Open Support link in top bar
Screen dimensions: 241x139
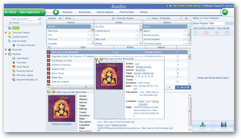click(218, 6)
